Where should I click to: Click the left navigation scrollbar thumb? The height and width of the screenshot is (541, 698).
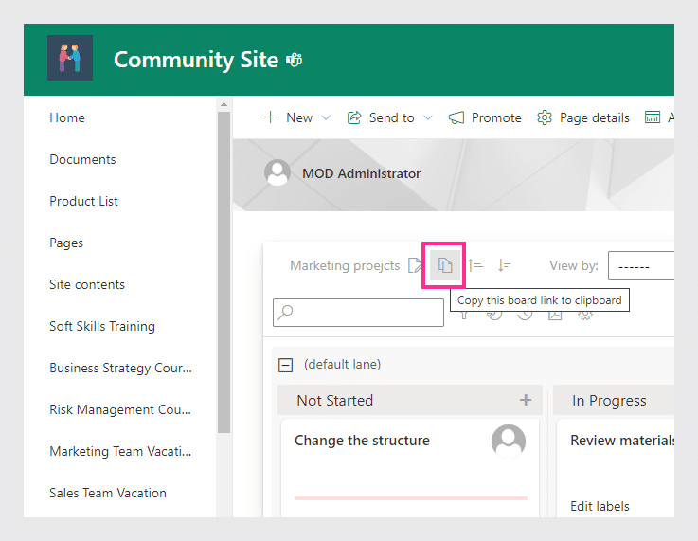pos(224,272)
